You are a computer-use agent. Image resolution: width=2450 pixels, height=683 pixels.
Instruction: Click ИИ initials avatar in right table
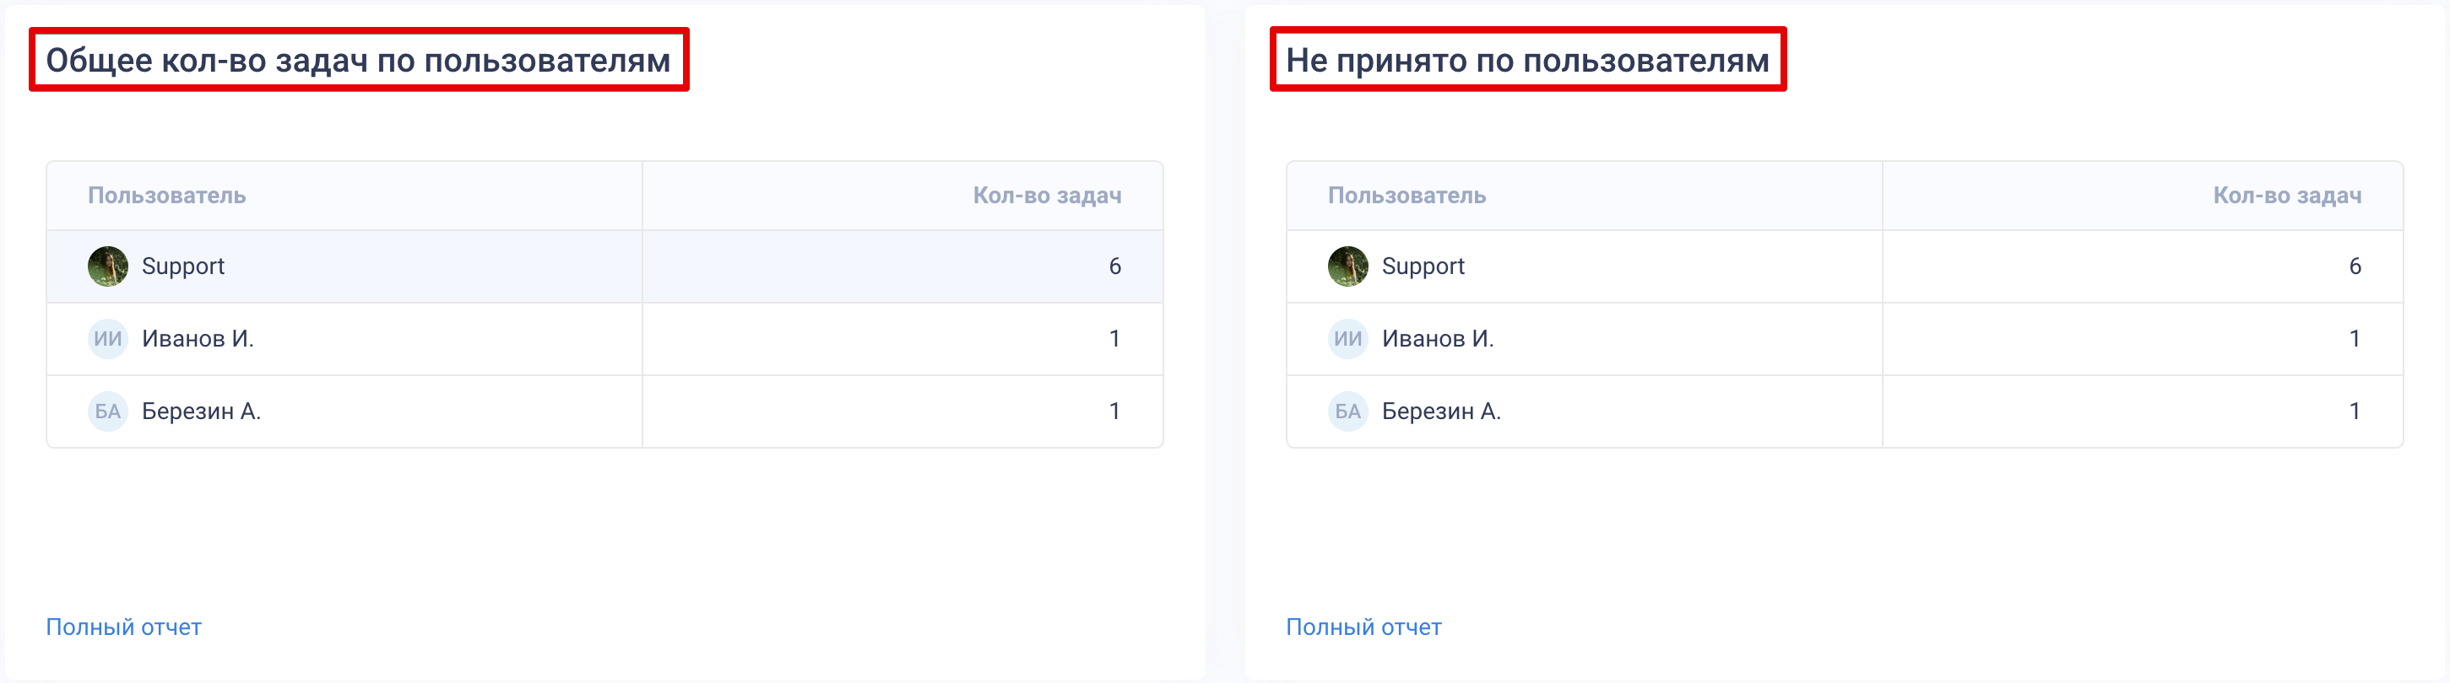[x=1347, y=339]
